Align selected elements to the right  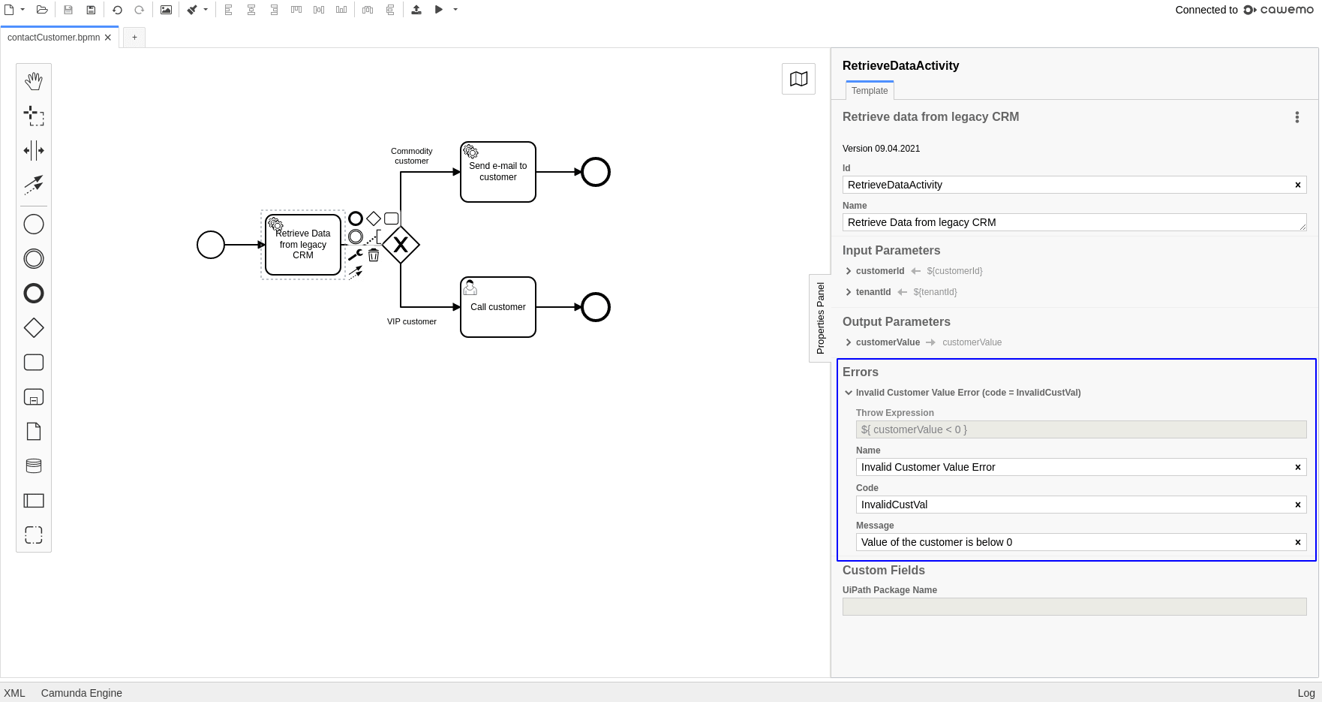[274, 10]
